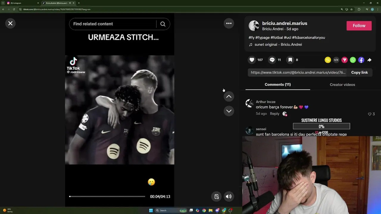Follow briciu.andrei.marius
Image resolution: width=381 pixels, height=214 pixels.
pyautogui.click(x=359, y=26)
